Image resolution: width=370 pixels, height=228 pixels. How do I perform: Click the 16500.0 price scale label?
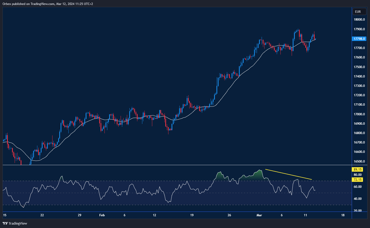click(x=359, y=161)
